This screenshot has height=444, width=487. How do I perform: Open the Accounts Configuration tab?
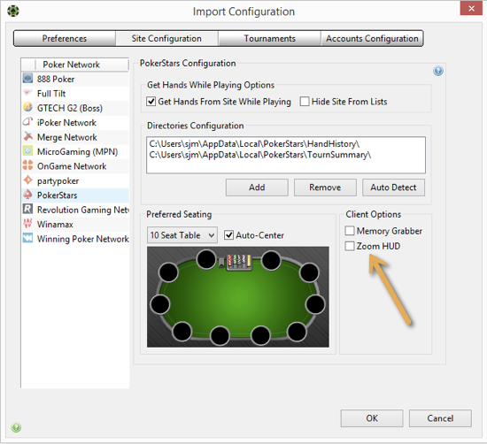pos(372,38)
